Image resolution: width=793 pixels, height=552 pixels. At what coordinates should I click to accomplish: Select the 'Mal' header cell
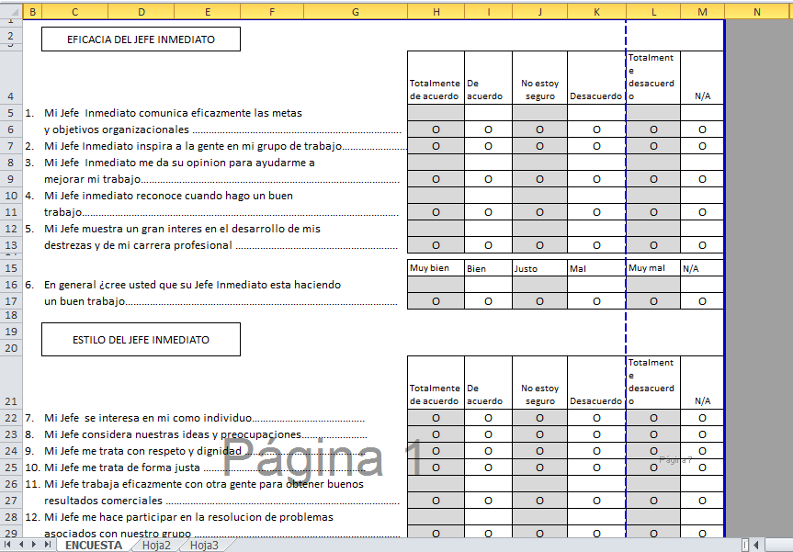tap(596, 268)
